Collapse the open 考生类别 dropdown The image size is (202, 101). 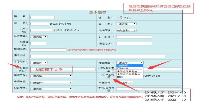pos(130,63)
